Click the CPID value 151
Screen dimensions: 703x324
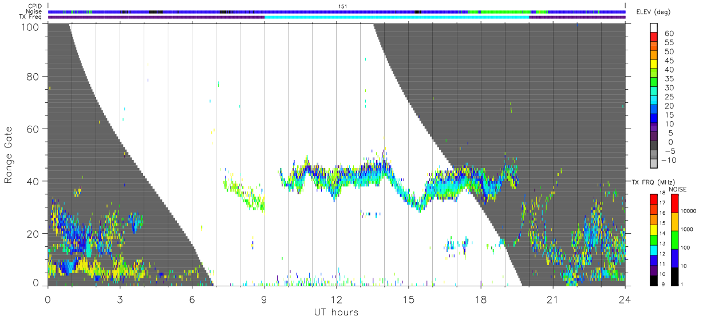[343, 6]
